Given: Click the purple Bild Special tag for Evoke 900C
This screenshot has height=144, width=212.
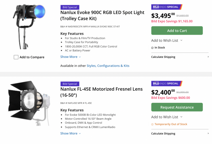Looking at the screenshot, I should [70, 7].
